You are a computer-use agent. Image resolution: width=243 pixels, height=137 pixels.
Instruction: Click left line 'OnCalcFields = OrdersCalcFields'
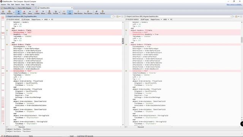27,67
